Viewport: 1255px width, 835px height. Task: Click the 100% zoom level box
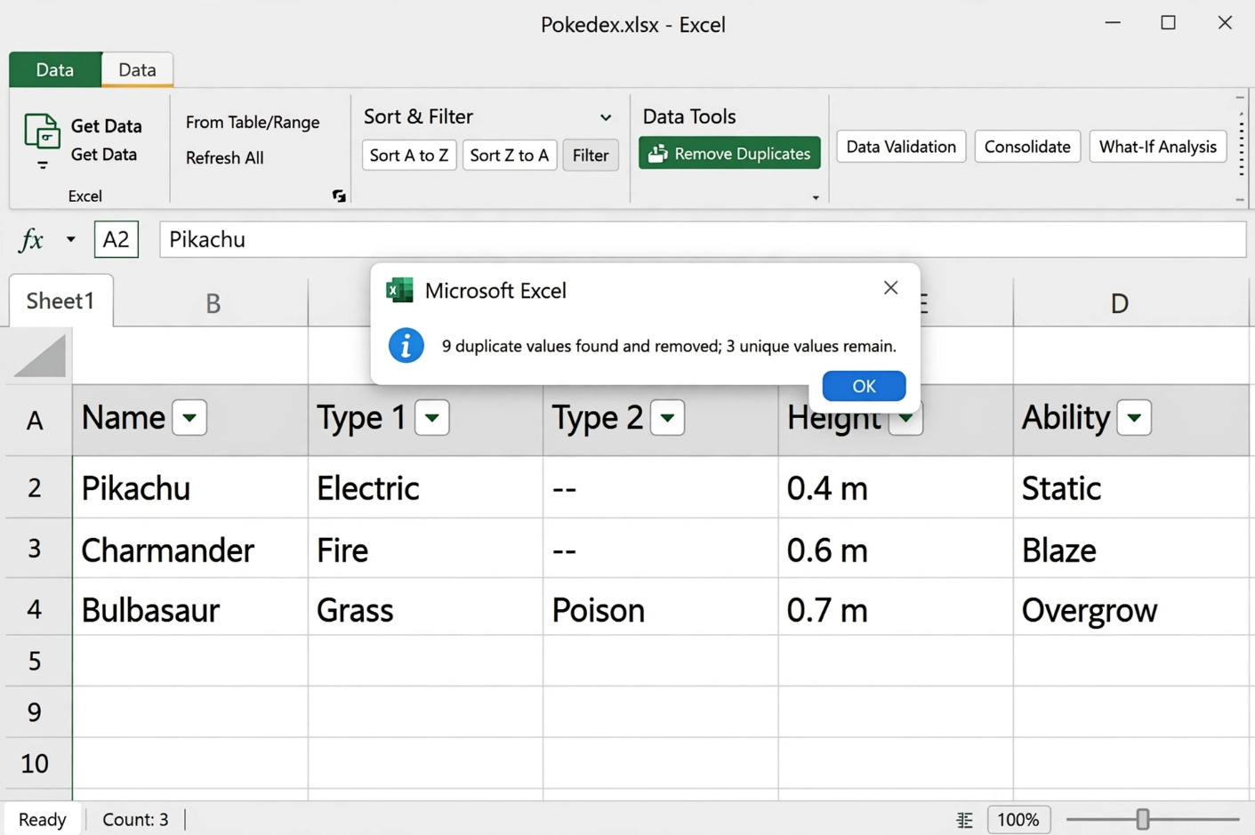(1018, 819)
